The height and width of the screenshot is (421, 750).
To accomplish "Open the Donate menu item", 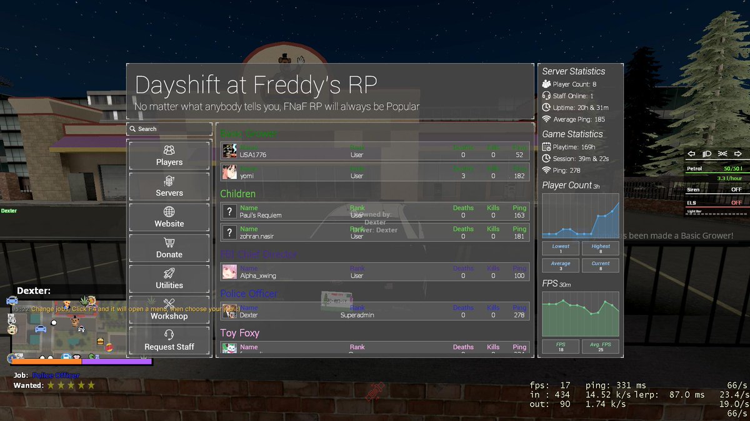I will 169,248.
